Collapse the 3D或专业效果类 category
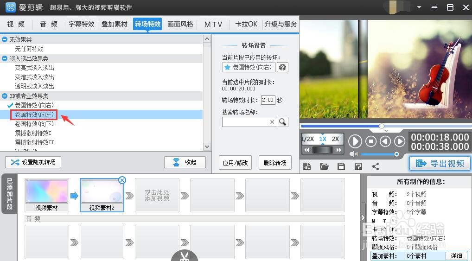 (x=5, y=96)
